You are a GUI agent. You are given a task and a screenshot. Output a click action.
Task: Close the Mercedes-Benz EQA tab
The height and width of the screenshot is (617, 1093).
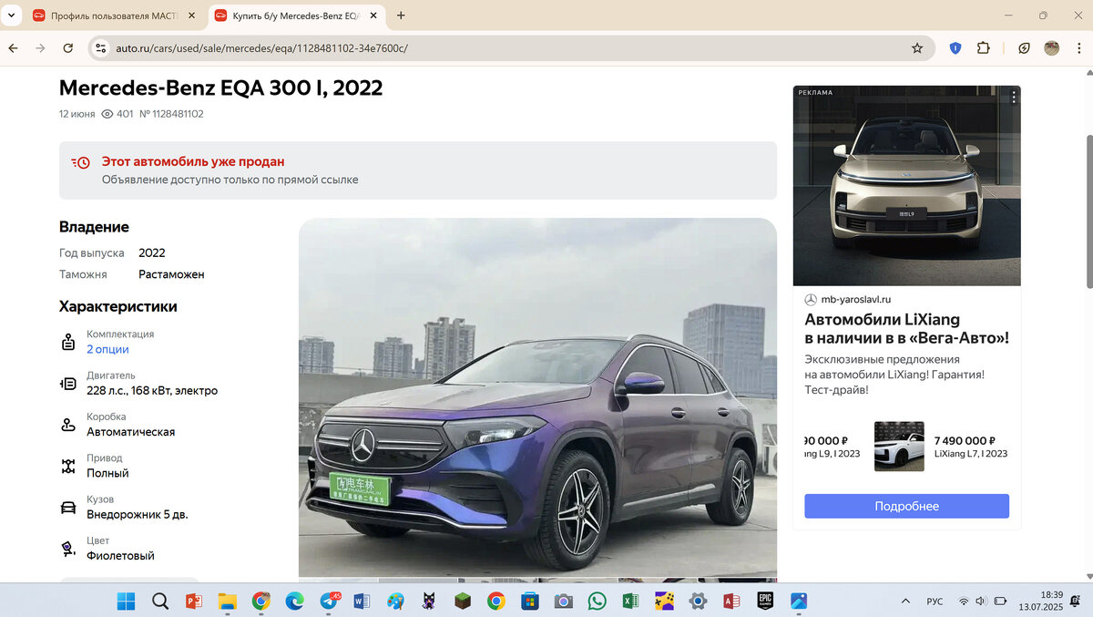click(373, 15)
